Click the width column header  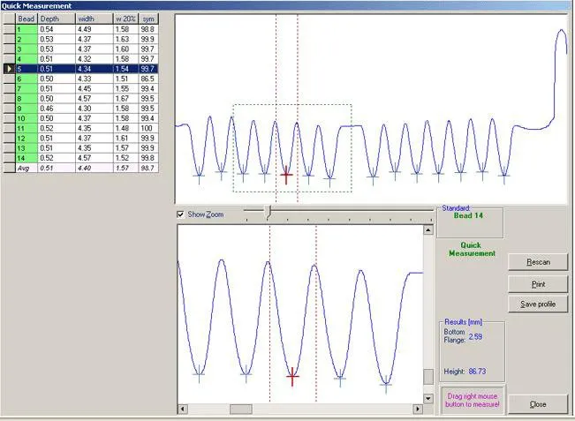click(x=95, y=19)
